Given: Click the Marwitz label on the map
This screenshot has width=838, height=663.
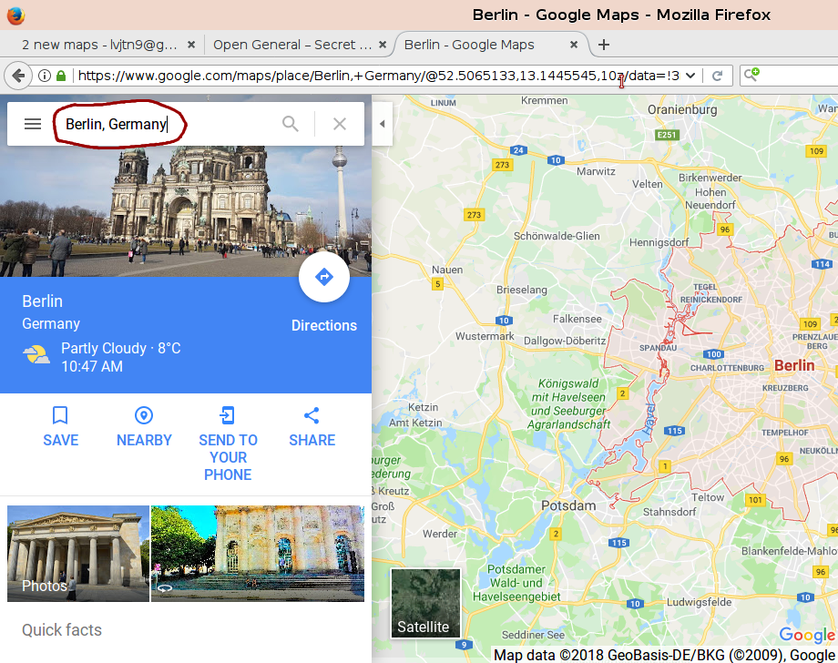Looking at the screenshot, I should 596,171.
